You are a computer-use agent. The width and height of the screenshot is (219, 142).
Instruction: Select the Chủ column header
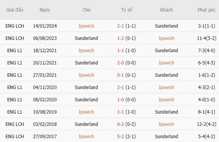click(x=86, y=10)
